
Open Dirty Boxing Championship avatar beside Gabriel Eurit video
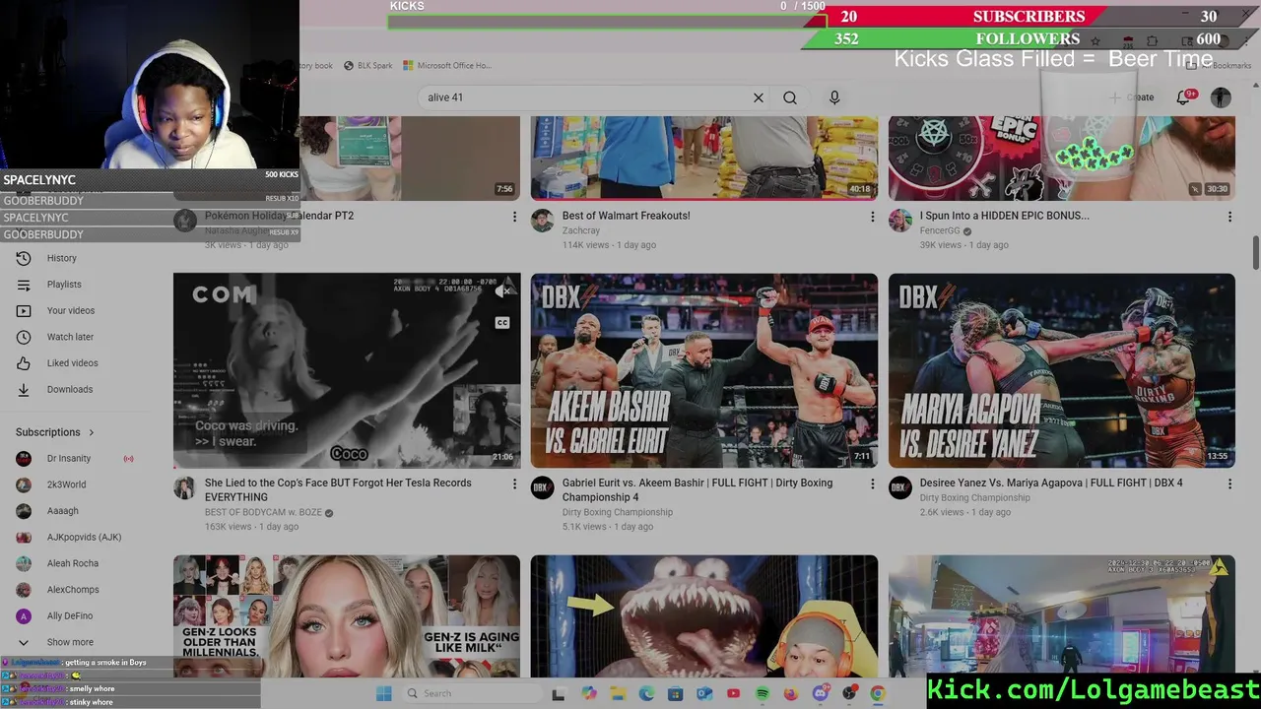point(542,488)
